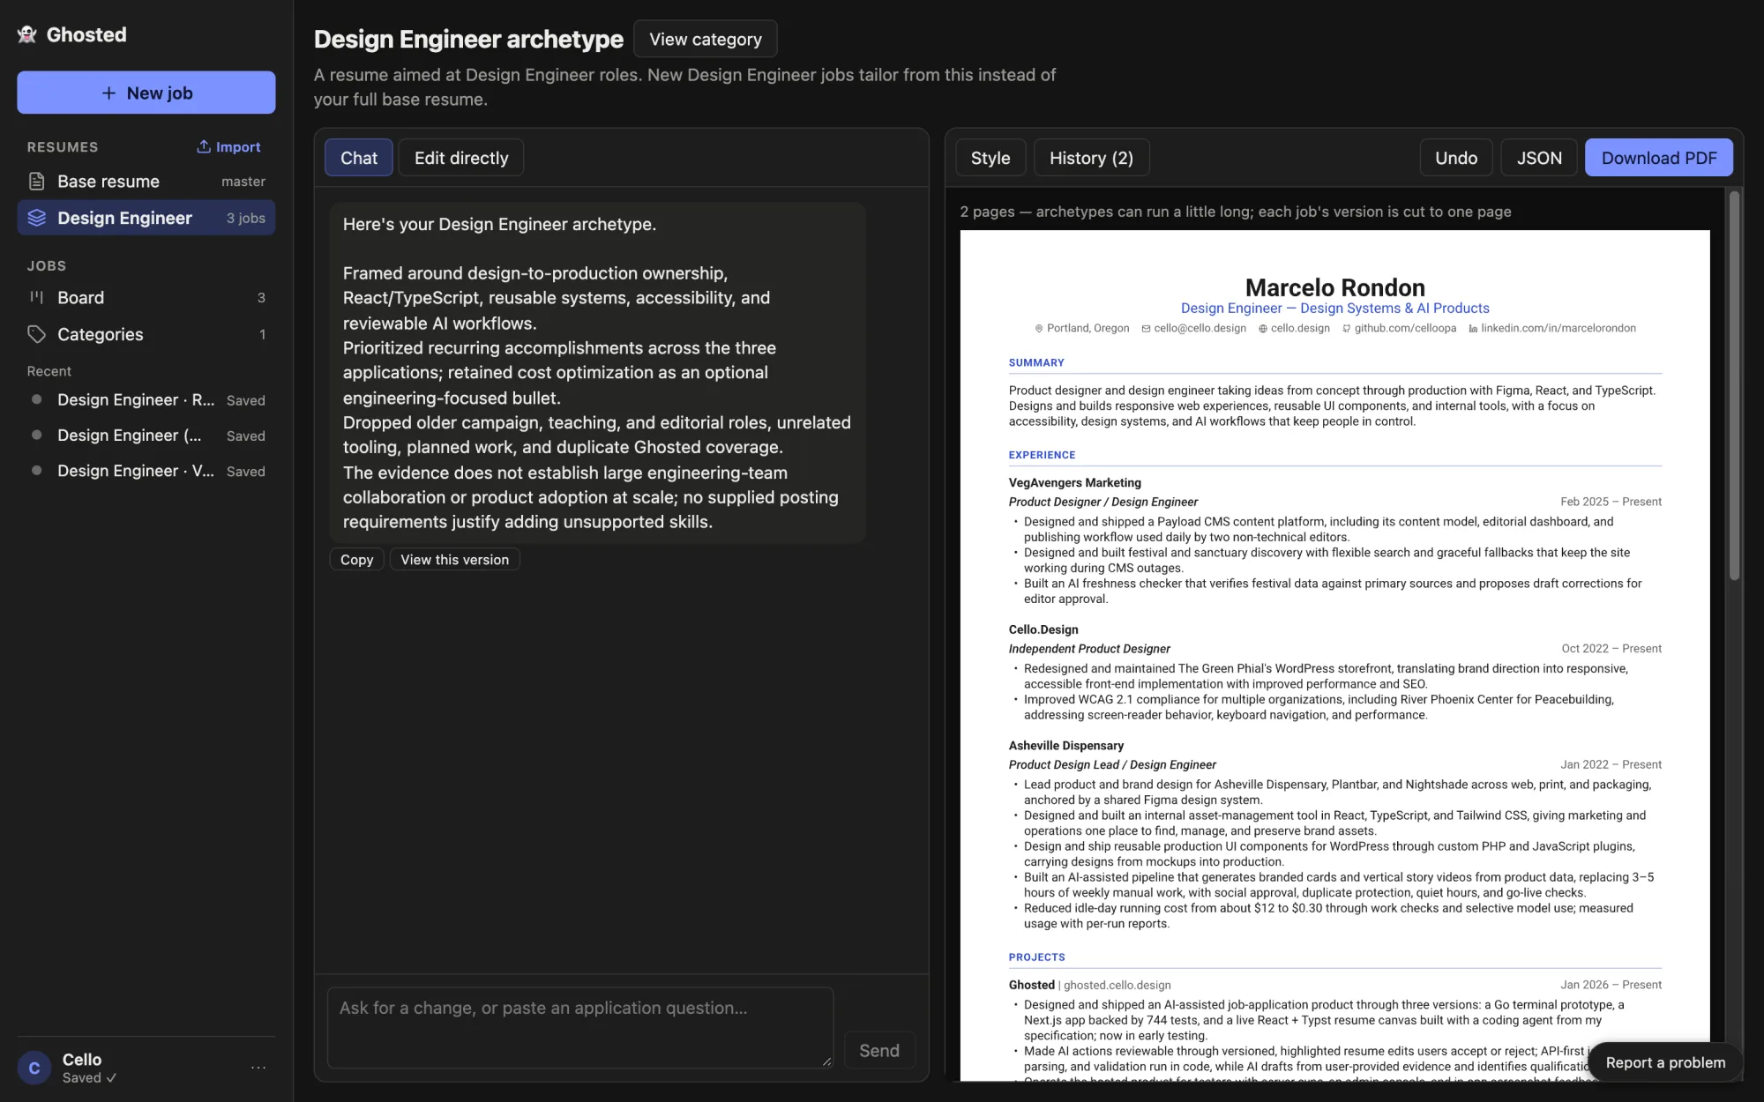This screenshot has width=1764, height=1102.
Task: Click Download PDF
Action: coord(1659,158)
